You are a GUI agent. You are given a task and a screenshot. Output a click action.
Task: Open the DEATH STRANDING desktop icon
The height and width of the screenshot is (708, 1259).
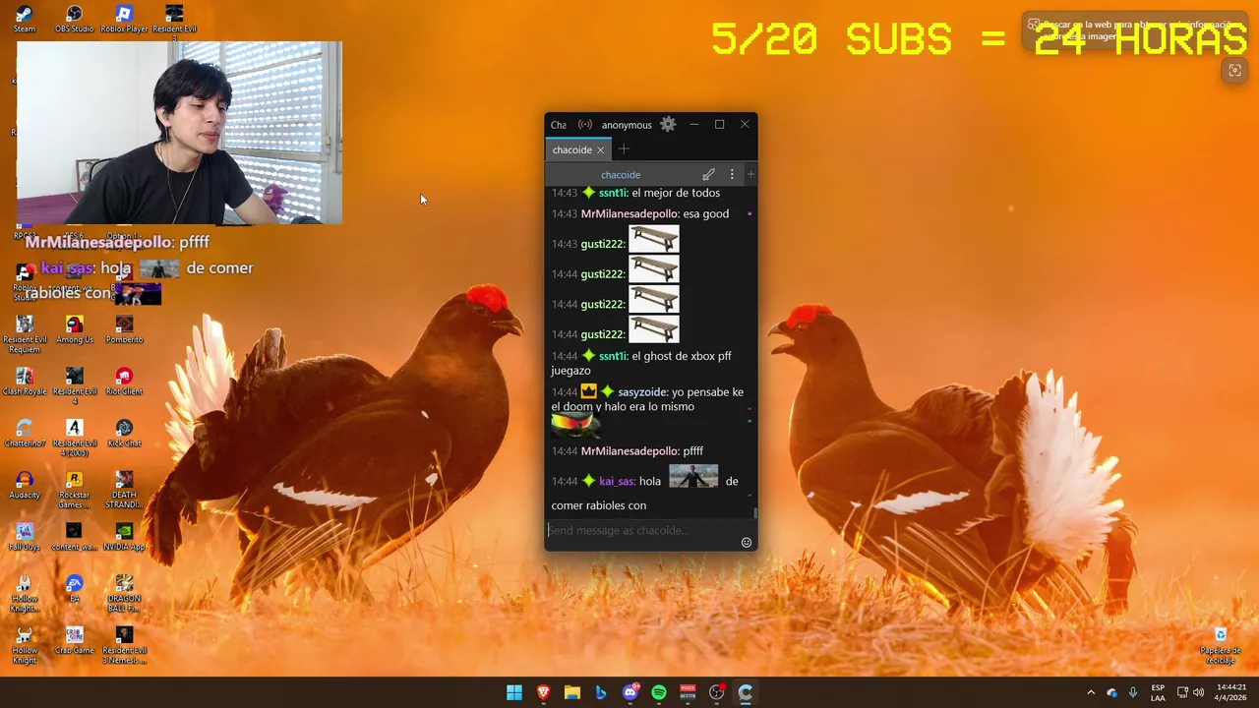[x=124, y=490]
